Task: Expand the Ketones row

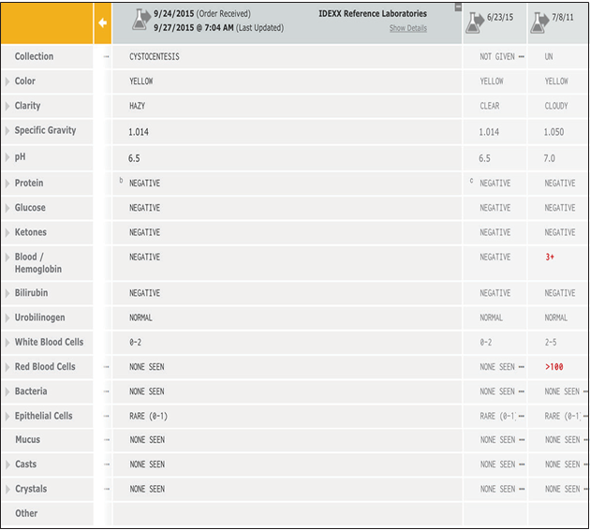Action: coord(7,232)
